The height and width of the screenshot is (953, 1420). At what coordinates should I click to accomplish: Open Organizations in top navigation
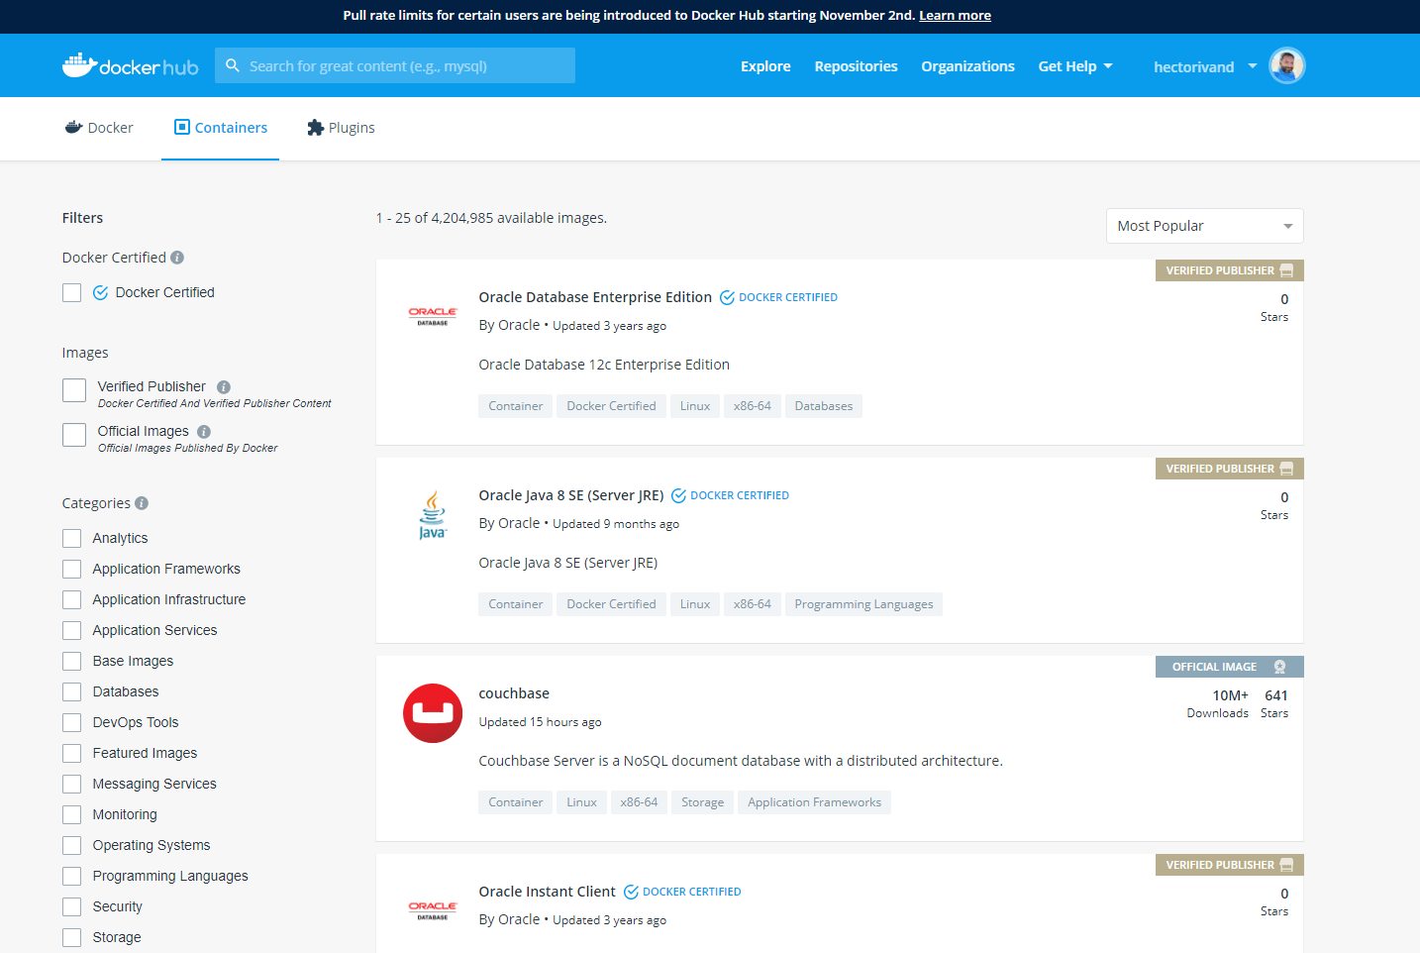click(x=967, y=66)
